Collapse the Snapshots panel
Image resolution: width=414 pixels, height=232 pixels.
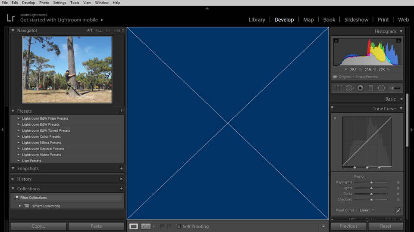coord(13,168)
